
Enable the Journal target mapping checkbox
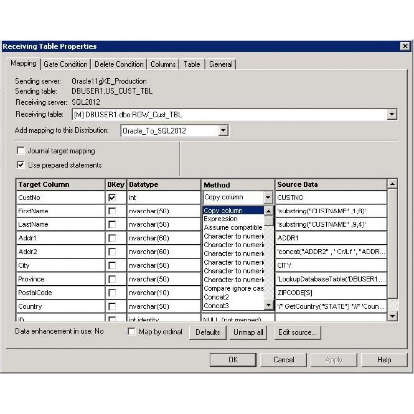21,151
